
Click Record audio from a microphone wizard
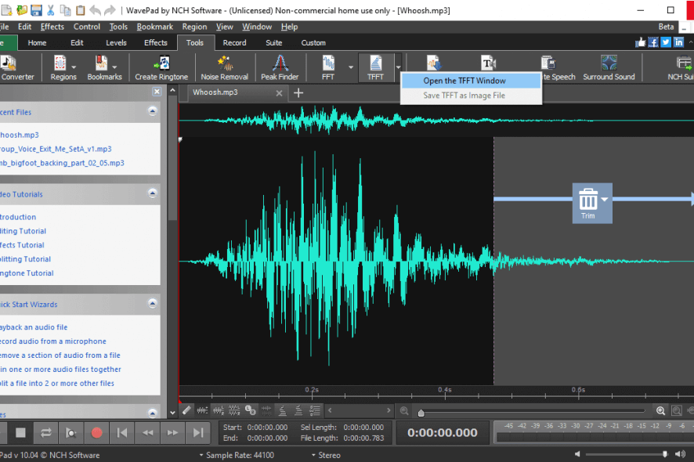(x=53, y=341)
